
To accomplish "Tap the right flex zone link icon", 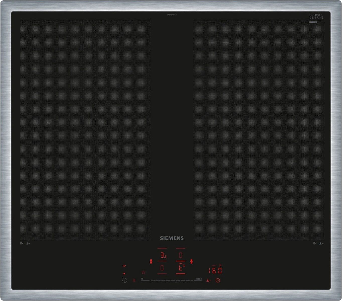I will pyautogui.click(x=191, y=262).
